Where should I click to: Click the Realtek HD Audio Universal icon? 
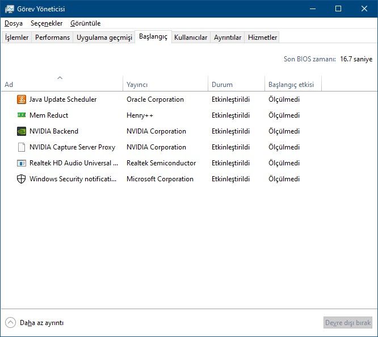[x=22, y=163]
